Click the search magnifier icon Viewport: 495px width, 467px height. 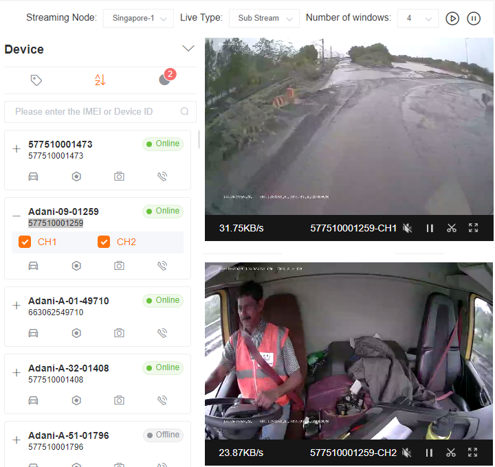[184, 111]
